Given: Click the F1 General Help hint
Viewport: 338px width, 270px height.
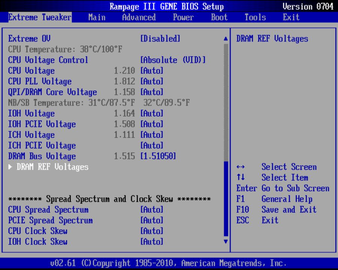Looking at the screenshot, I should pos(275,199).
